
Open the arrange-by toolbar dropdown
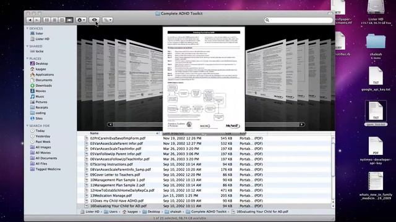[x=107, y=20]
